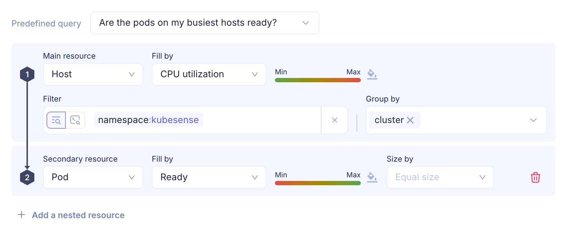Delete the secondary resource with trash icon
Viewport: 567px width, 236px height.
(x=535, y=177)
